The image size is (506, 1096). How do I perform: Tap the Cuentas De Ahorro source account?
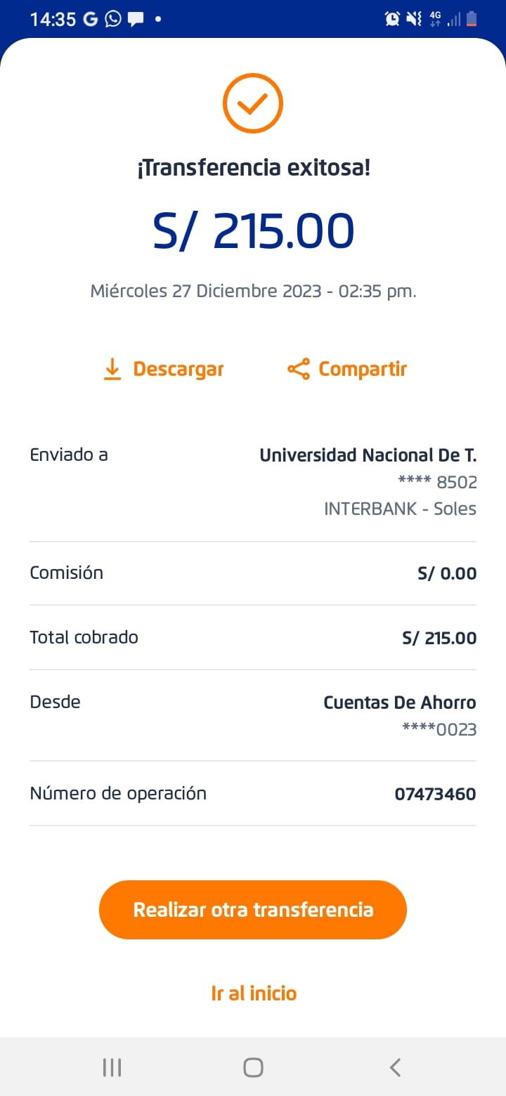point(399,703)
